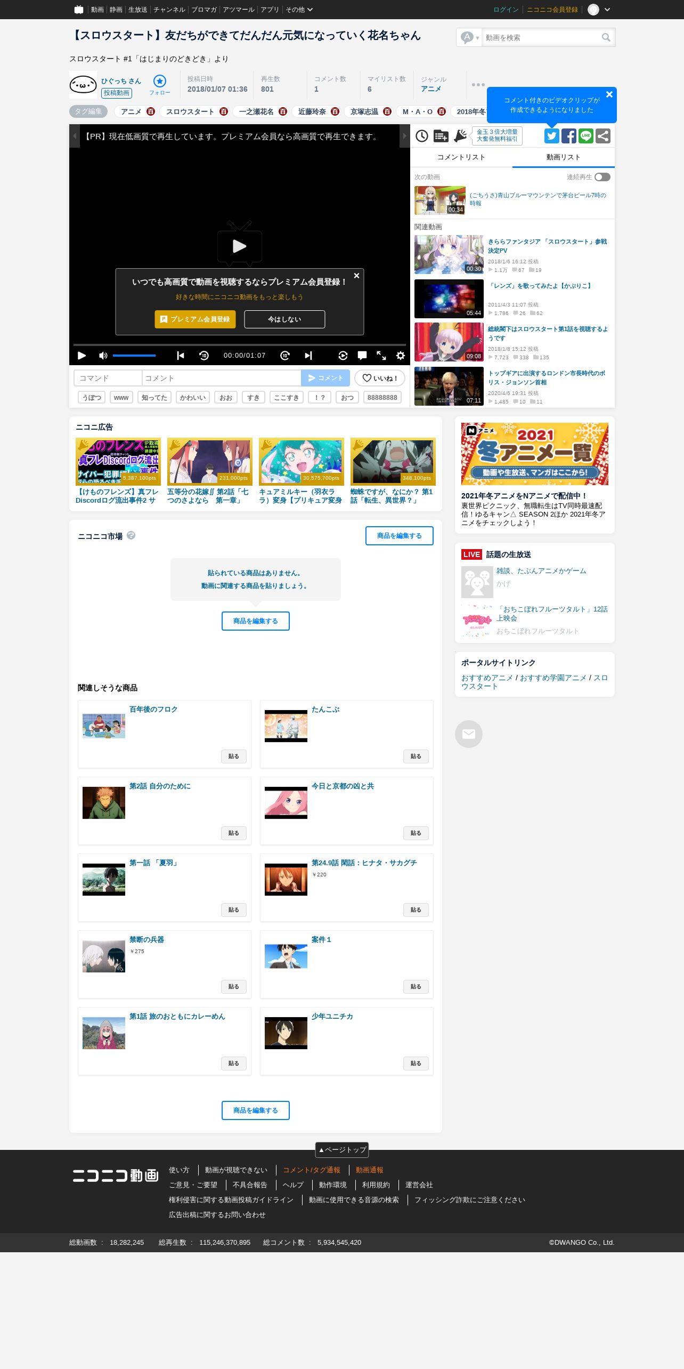This screenshot has width=684, height=1369.
Task: Open encyclopedia icon next to アニメ tag
Action: click(151, 111)
